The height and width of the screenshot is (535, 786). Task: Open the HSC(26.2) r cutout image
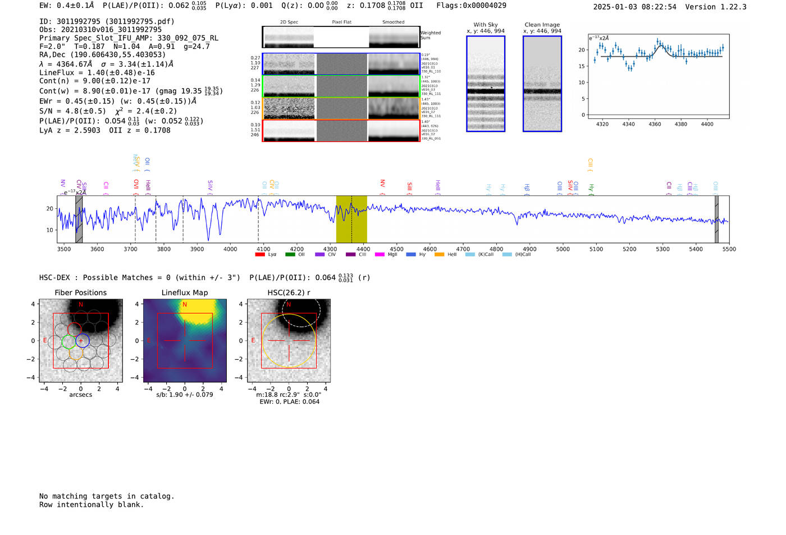point(289,340)
